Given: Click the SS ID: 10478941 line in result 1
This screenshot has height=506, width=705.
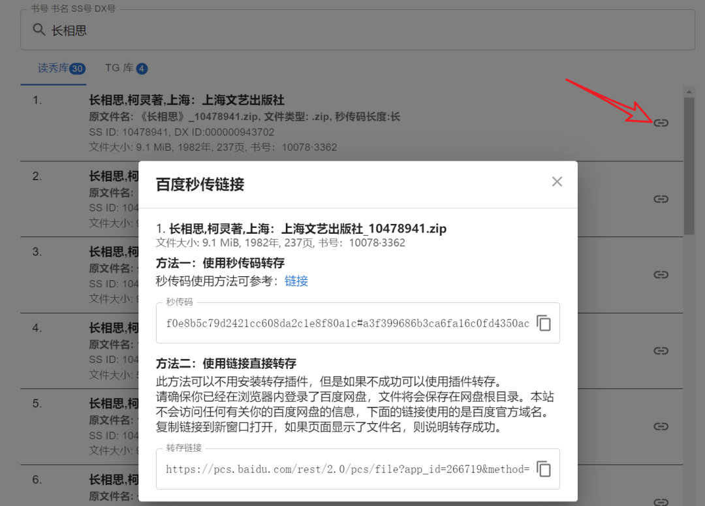Looking at the screenshot, I should pos(181,133).
